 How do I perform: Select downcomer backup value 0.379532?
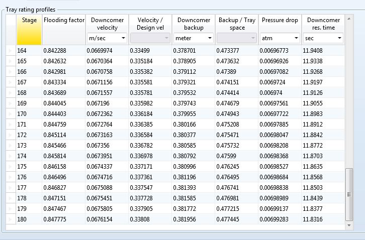pos(194,92)
